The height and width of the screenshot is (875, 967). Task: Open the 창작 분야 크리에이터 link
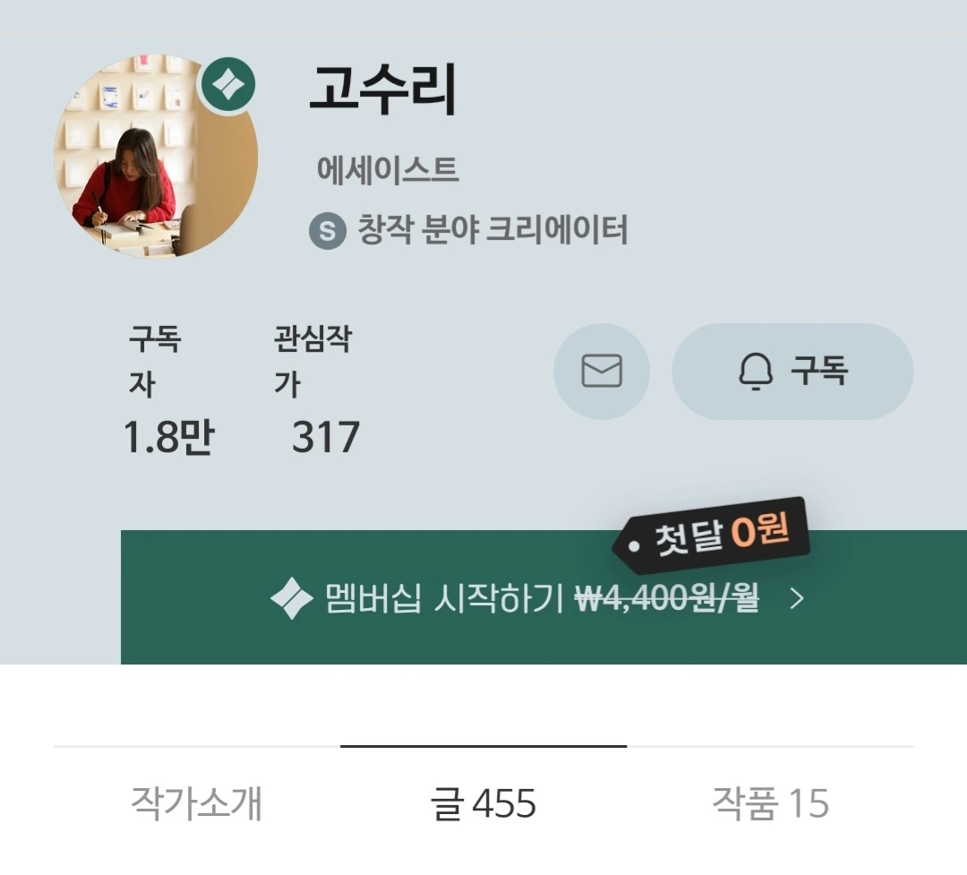tap(492, 230)
